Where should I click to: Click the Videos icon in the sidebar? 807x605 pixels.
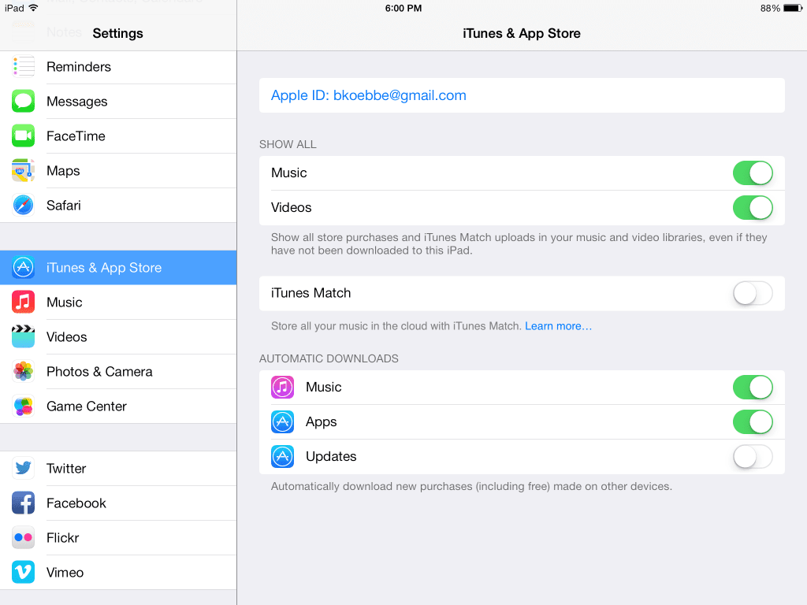coord(23,336)
